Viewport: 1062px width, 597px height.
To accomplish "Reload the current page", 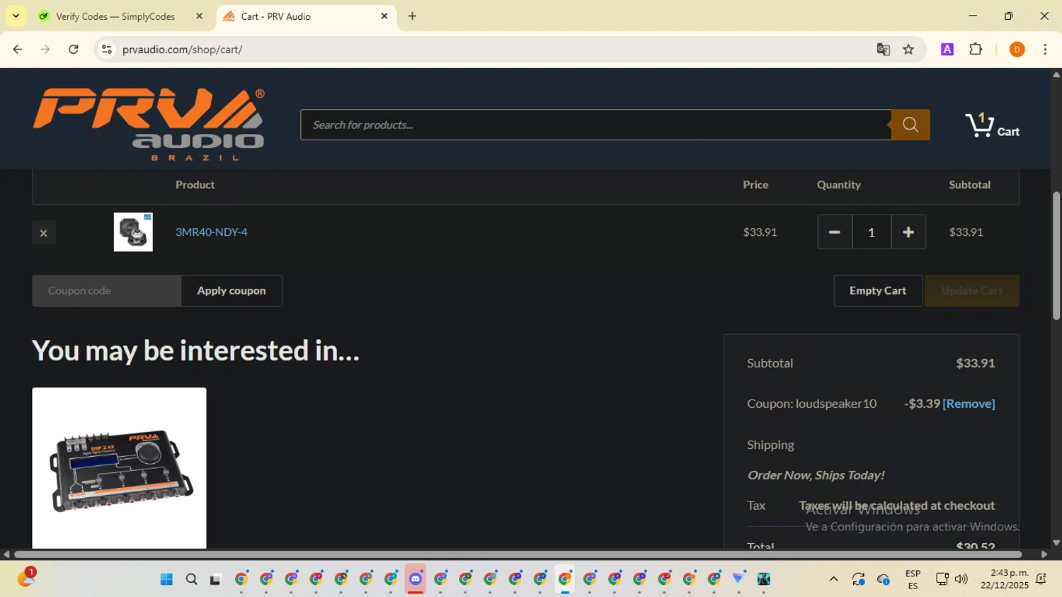I will [x=73, y=50].
